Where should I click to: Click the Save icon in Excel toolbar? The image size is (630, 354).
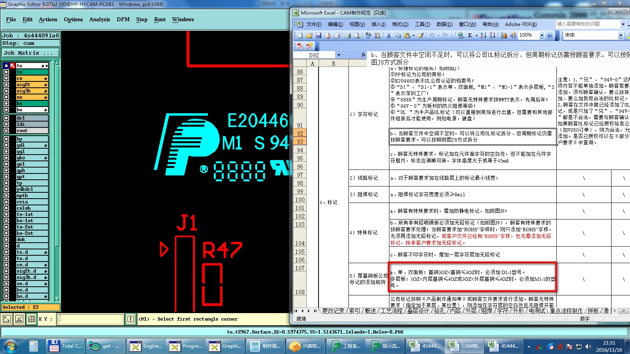319,35
